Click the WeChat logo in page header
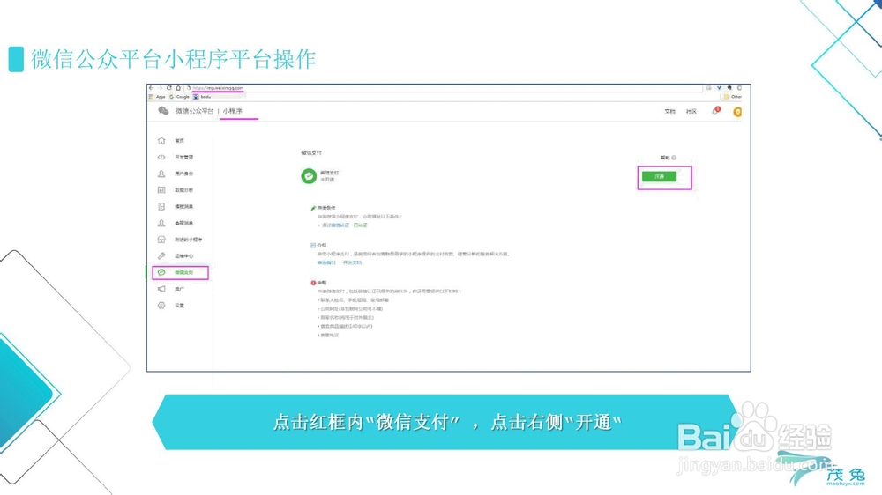This screenshot has height=495, width=882. point(163,111)
